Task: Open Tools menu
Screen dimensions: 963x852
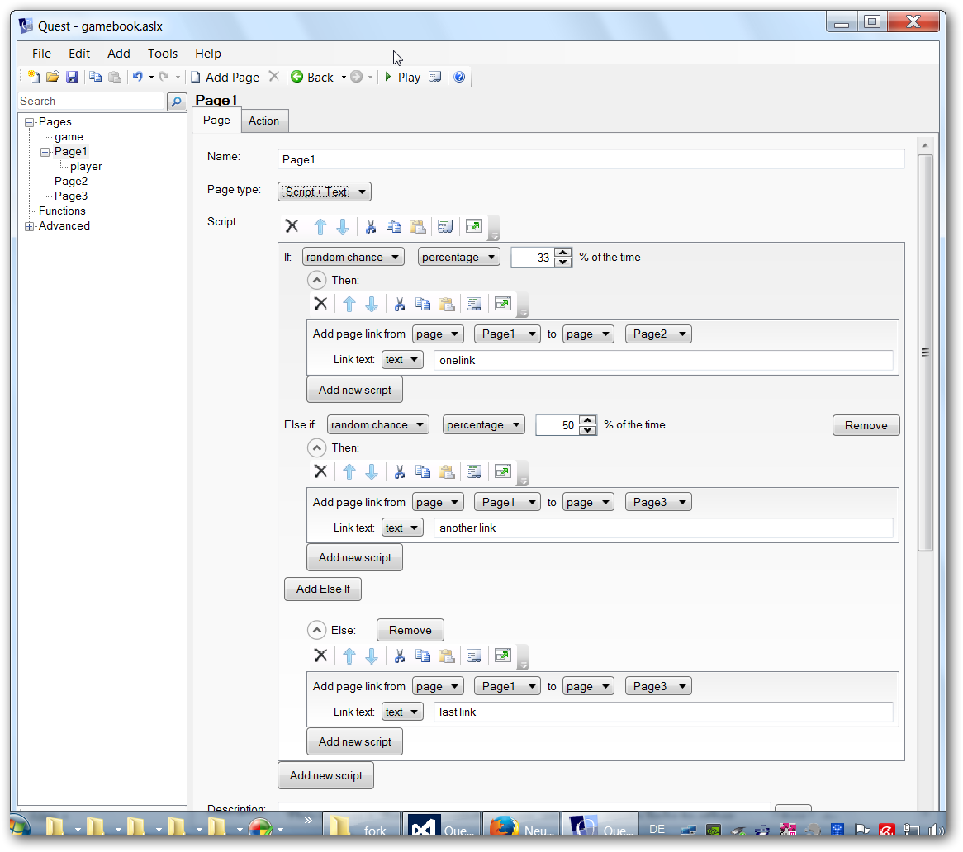Action: coord(162,54)
